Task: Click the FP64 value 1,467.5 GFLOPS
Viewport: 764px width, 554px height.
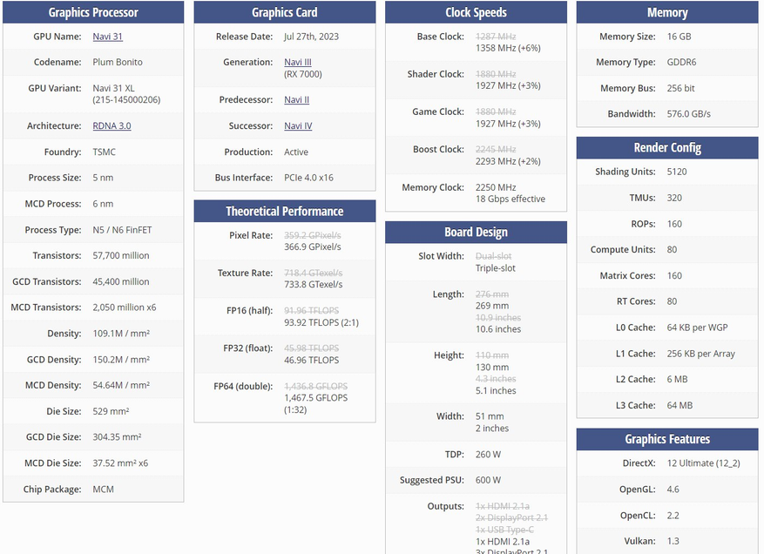Action: tap(316, 398)
